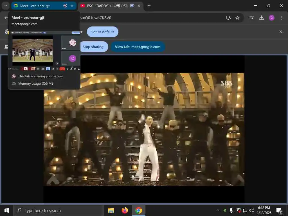Open File Explorer from the taskbar
This screenshot has height=216, width=288.
[111, 210]
